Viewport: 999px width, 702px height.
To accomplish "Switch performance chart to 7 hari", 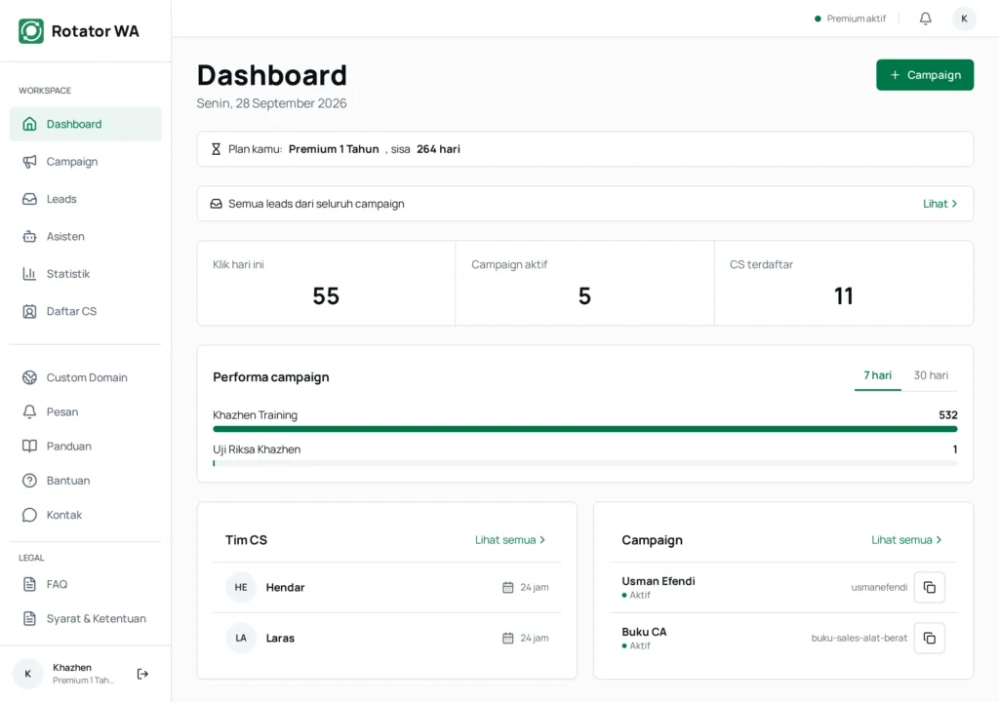I will [877, 375].
